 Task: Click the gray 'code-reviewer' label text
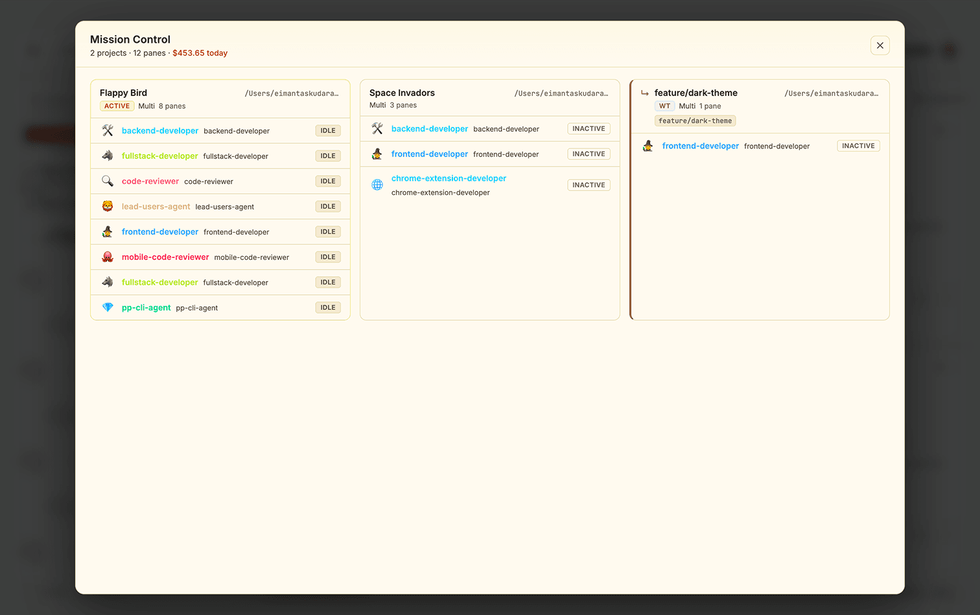209,181
